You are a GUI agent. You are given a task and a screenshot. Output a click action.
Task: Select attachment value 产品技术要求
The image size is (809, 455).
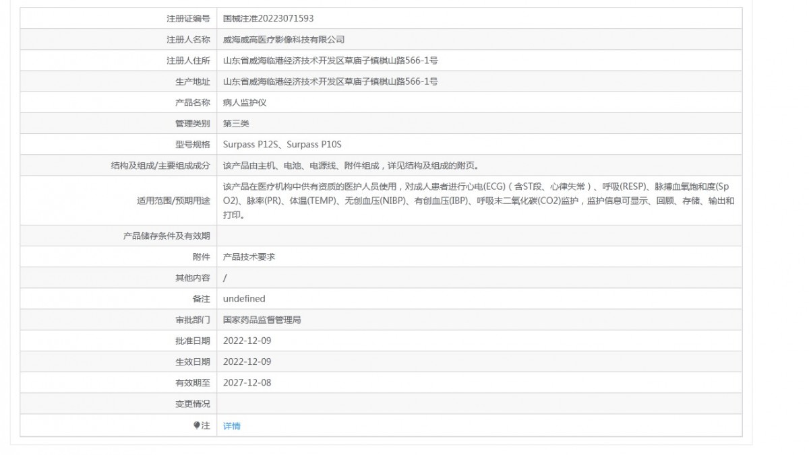249,256
